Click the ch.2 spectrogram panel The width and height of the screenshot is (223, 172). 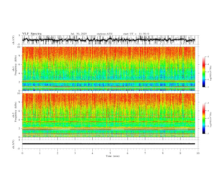[108, 115]
